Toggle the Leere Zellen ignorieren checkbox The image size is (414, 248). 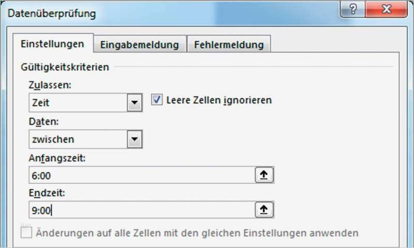tap(157, 100)
